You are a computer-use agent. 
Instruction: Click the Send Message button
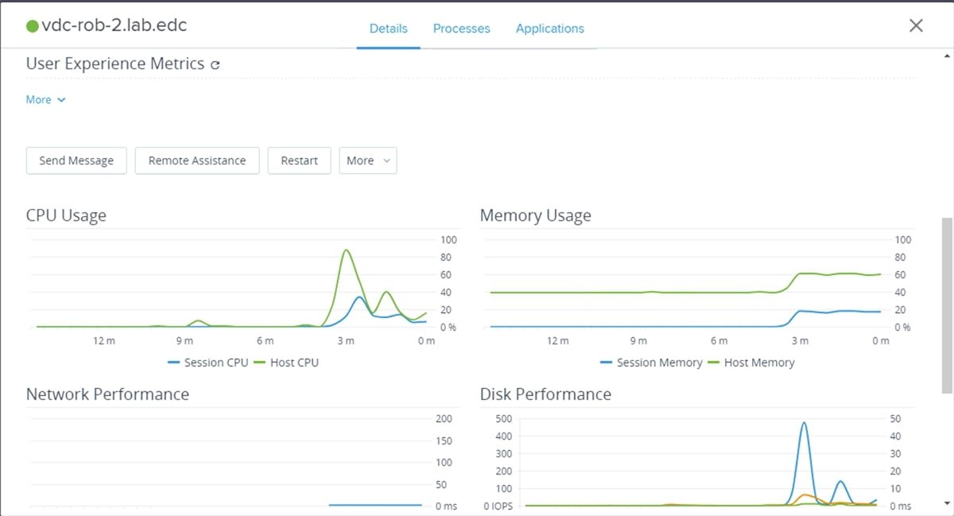[x=76, y=160]
